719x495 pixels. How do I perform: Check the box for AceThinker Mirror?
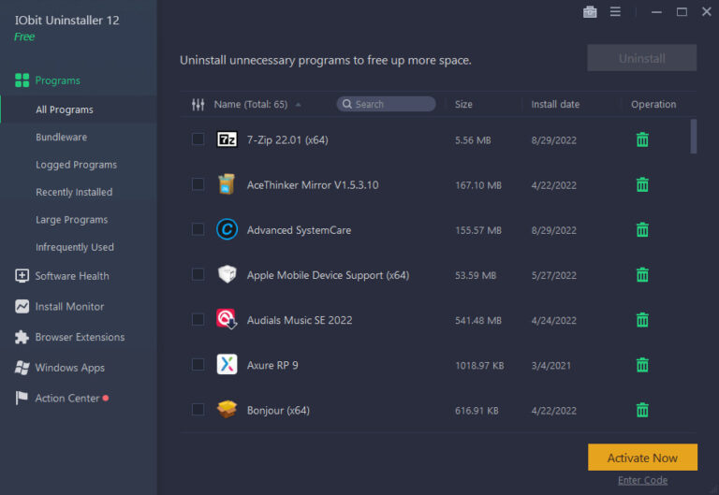click(198, 184)
